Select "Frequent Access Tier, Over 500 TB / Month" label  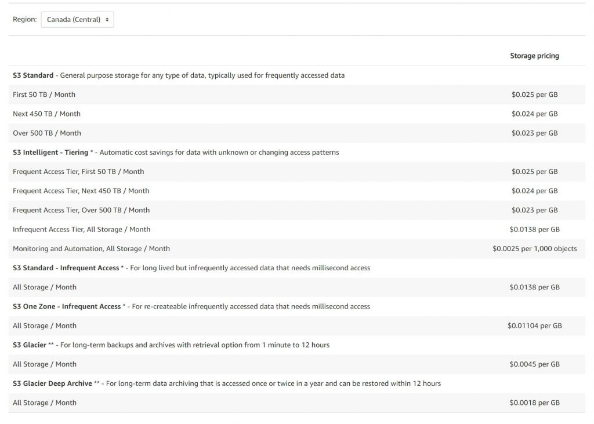(x=81, y=211)
